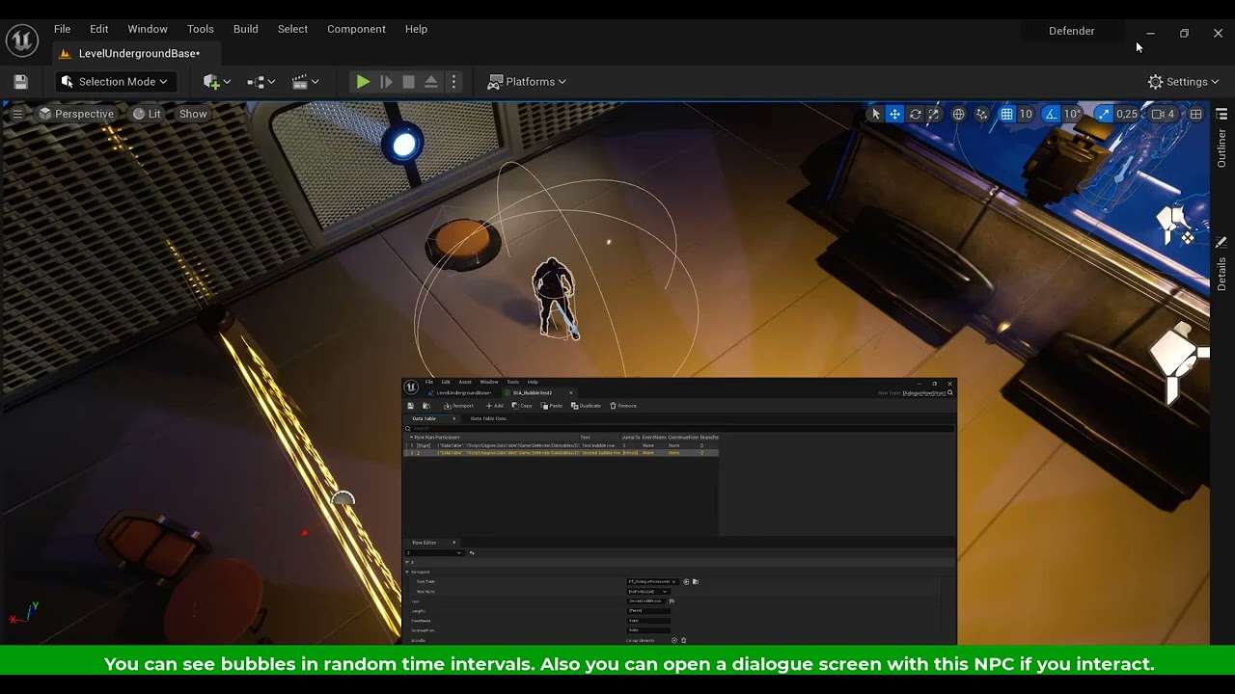Click the Copy row button in data table window
The image size is (1235, 694).
tap(522, 406)
